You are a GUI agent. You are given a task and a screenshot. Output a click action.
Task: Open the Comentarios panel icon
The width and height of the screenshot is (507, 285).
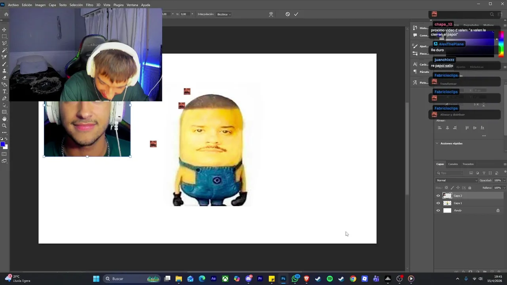coord(415,35)
